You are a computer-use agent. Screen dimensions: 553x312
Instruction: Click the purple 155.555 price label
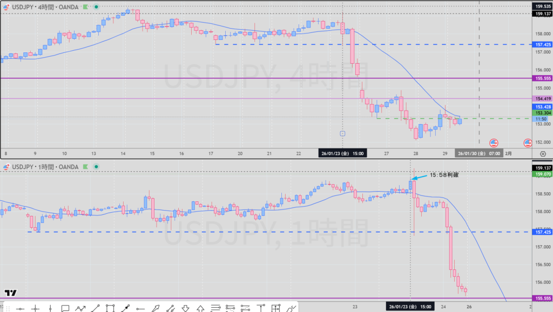[x=542, y=78]
